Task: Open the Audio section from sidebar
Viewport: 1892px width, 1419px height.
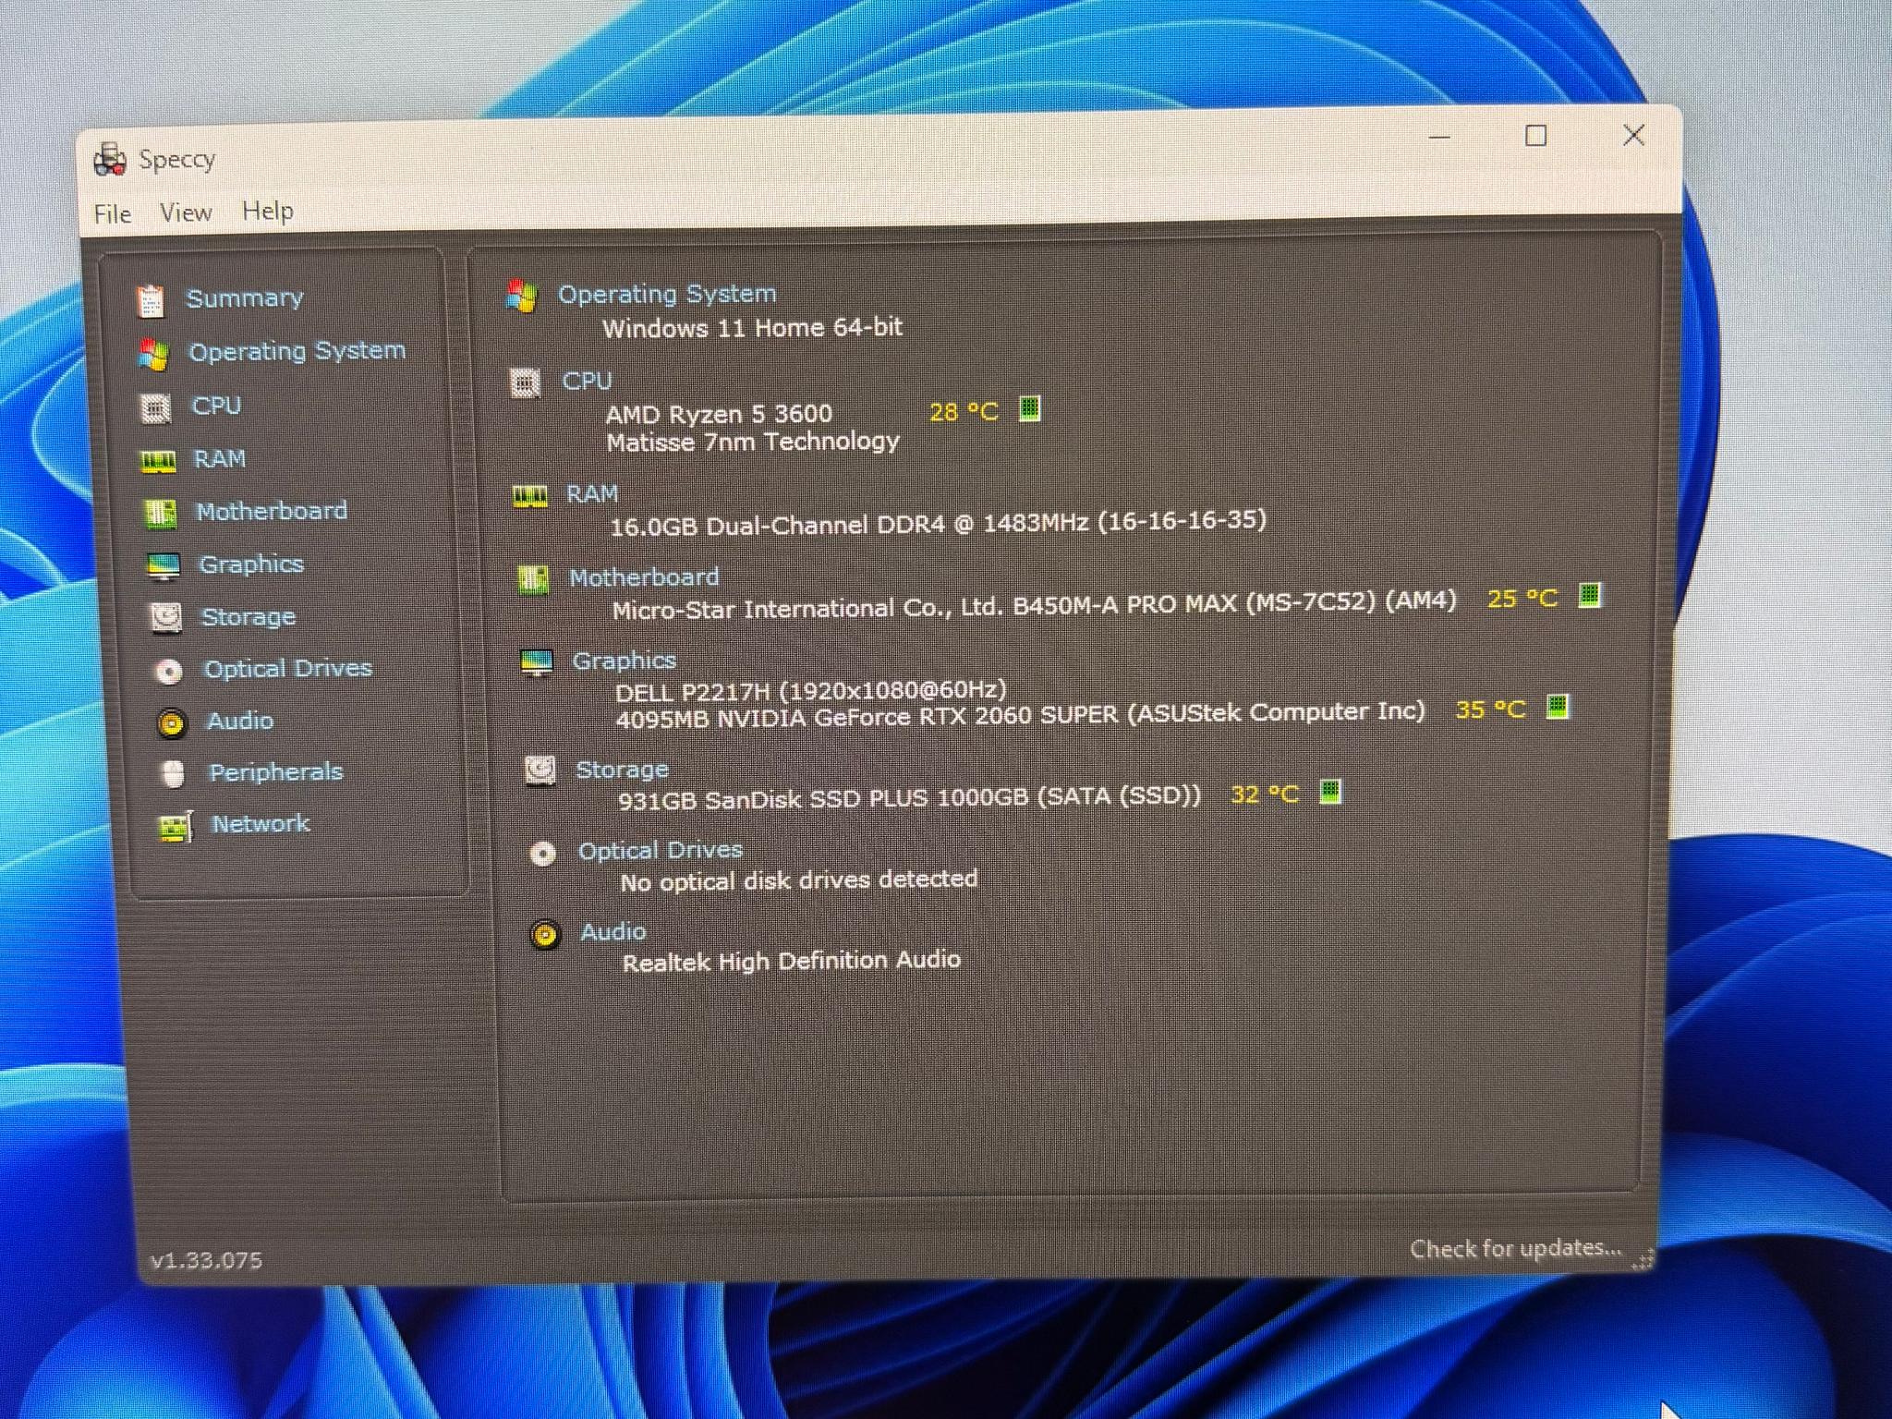Action: point(240,721)
